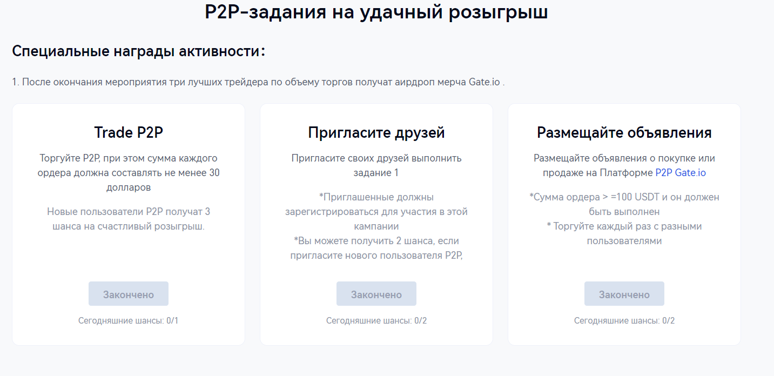Click text about orders of at least 30 долларов

click(129, 173)
